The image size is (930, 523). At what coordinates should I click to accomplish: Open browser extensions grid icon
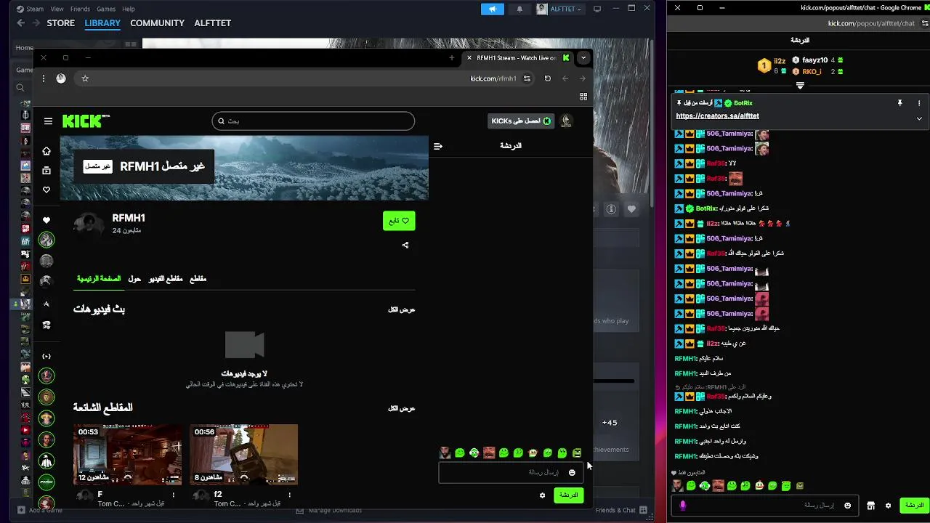pos(583,97)
